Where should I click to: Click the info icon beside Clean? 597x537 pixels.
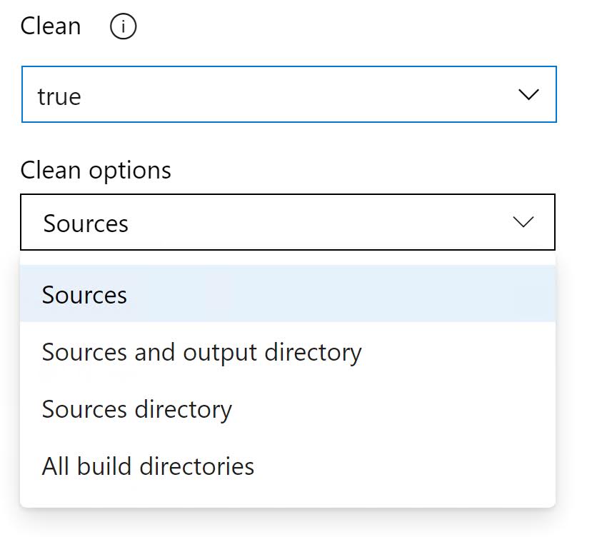point(123,28)
